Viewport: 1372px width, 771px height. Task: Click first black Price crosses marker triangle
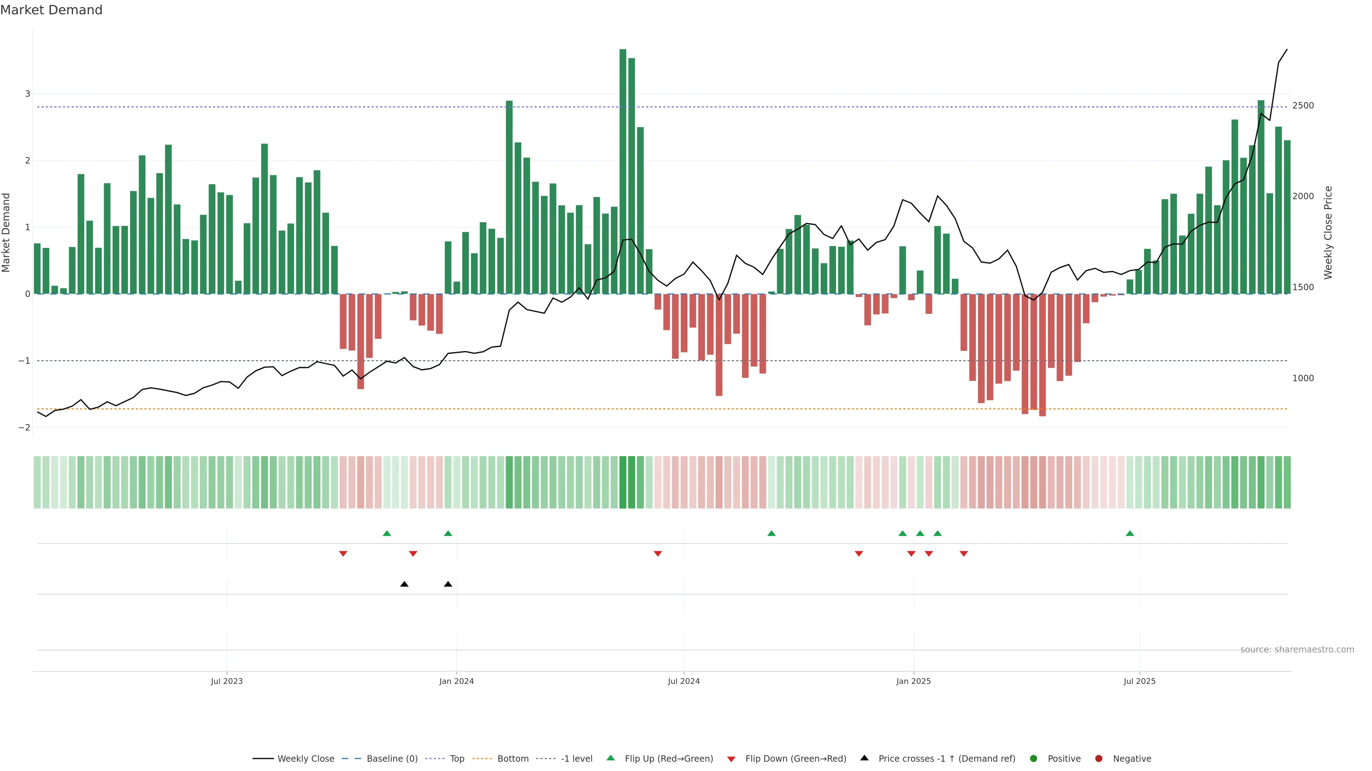pos(404,584)
